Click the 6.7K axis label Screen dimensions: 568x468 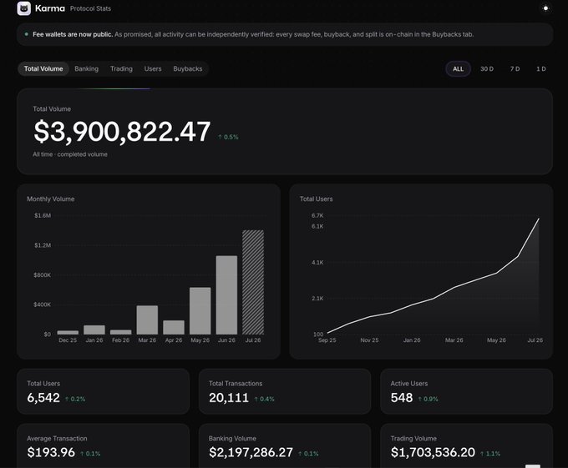[317, 215]
